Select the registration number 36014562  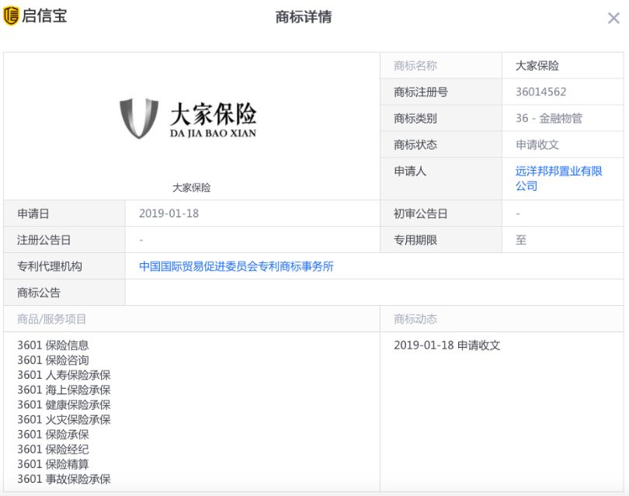click(x=540, y=92)
